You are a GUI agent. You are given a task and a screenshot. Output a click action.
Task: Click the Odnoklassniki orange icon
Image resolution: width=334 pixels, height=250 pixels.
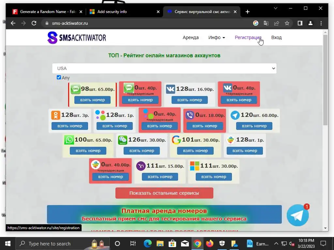point(55,115)
